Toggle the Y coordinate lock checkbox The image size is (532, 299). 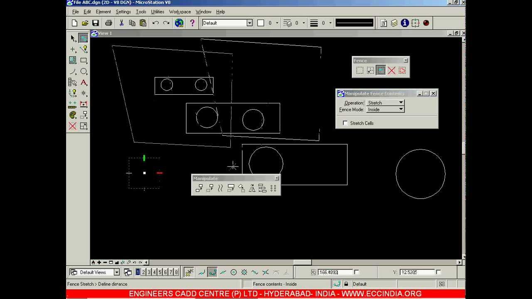point(438,272)
